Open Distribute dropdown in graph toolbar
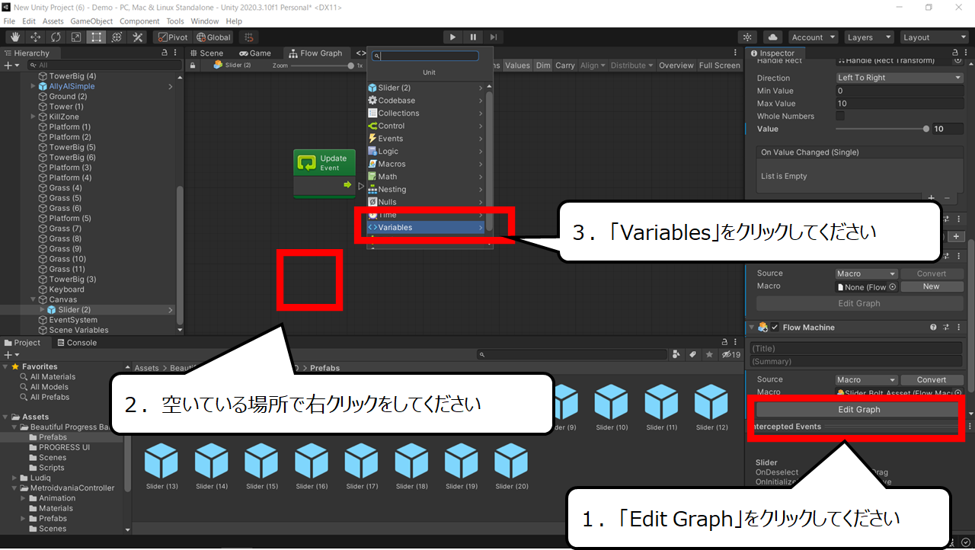Image resolution: width=975 pixels, height=550 pixels. (x=632, y=66)
